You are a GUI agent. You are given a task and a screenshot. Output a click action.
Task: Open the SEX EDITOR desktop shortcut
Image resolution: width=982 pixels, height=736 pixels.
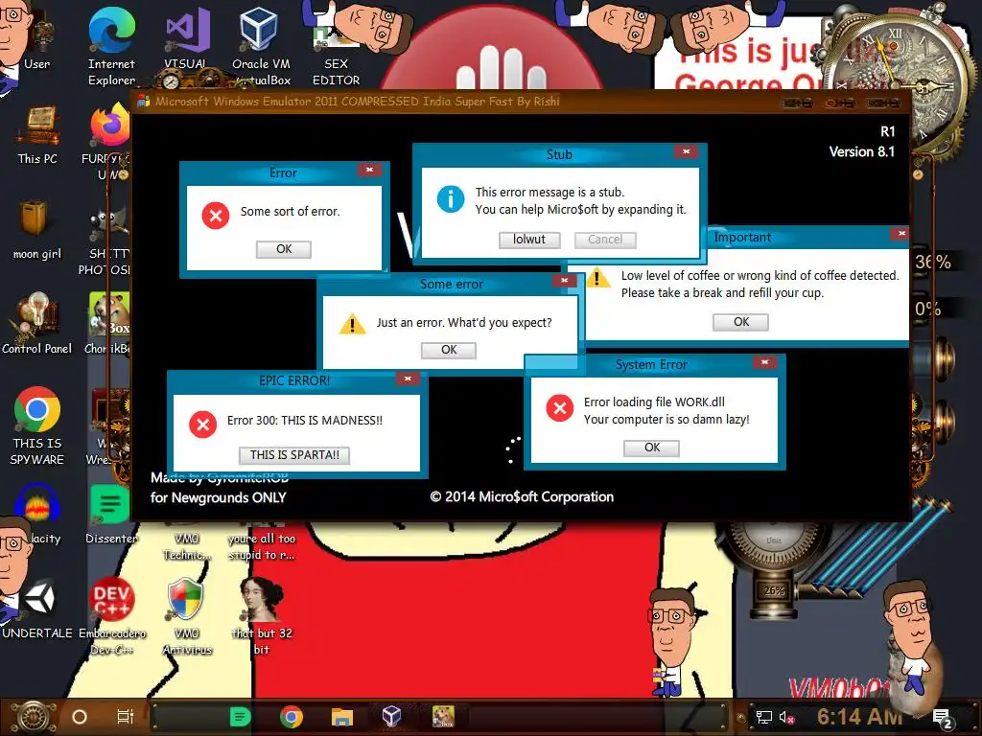[x=336, y=54]
